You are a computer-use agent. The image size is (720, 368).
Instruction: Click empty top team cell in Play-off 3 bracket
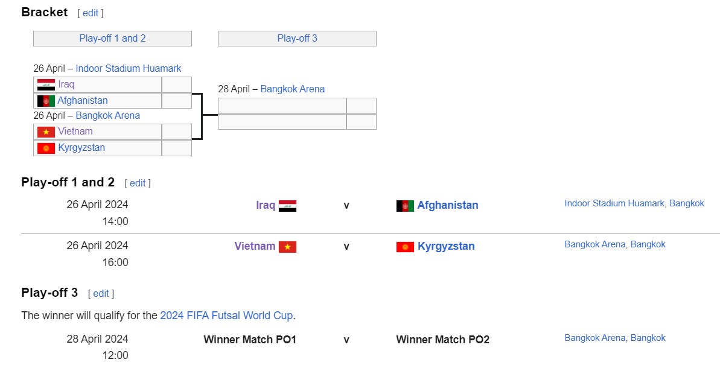(282, 106)
